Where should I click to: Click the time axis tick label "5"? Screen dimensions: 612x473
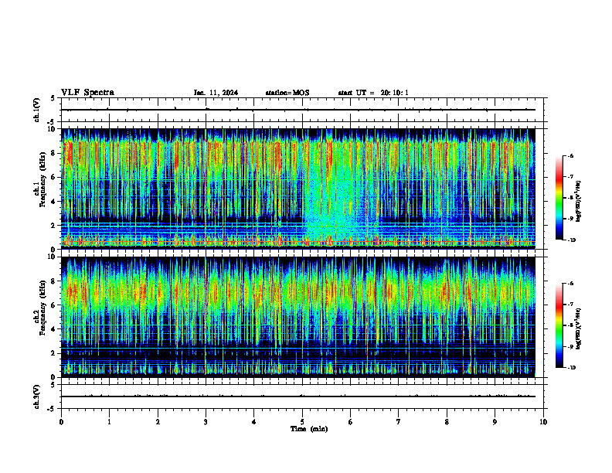pos(302,422)
